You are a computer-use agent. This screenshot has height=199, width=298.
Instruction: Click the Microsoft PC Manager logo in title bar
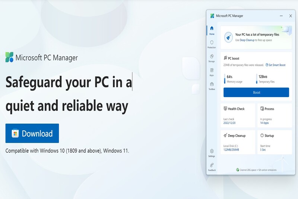click(x=212, y=16)
